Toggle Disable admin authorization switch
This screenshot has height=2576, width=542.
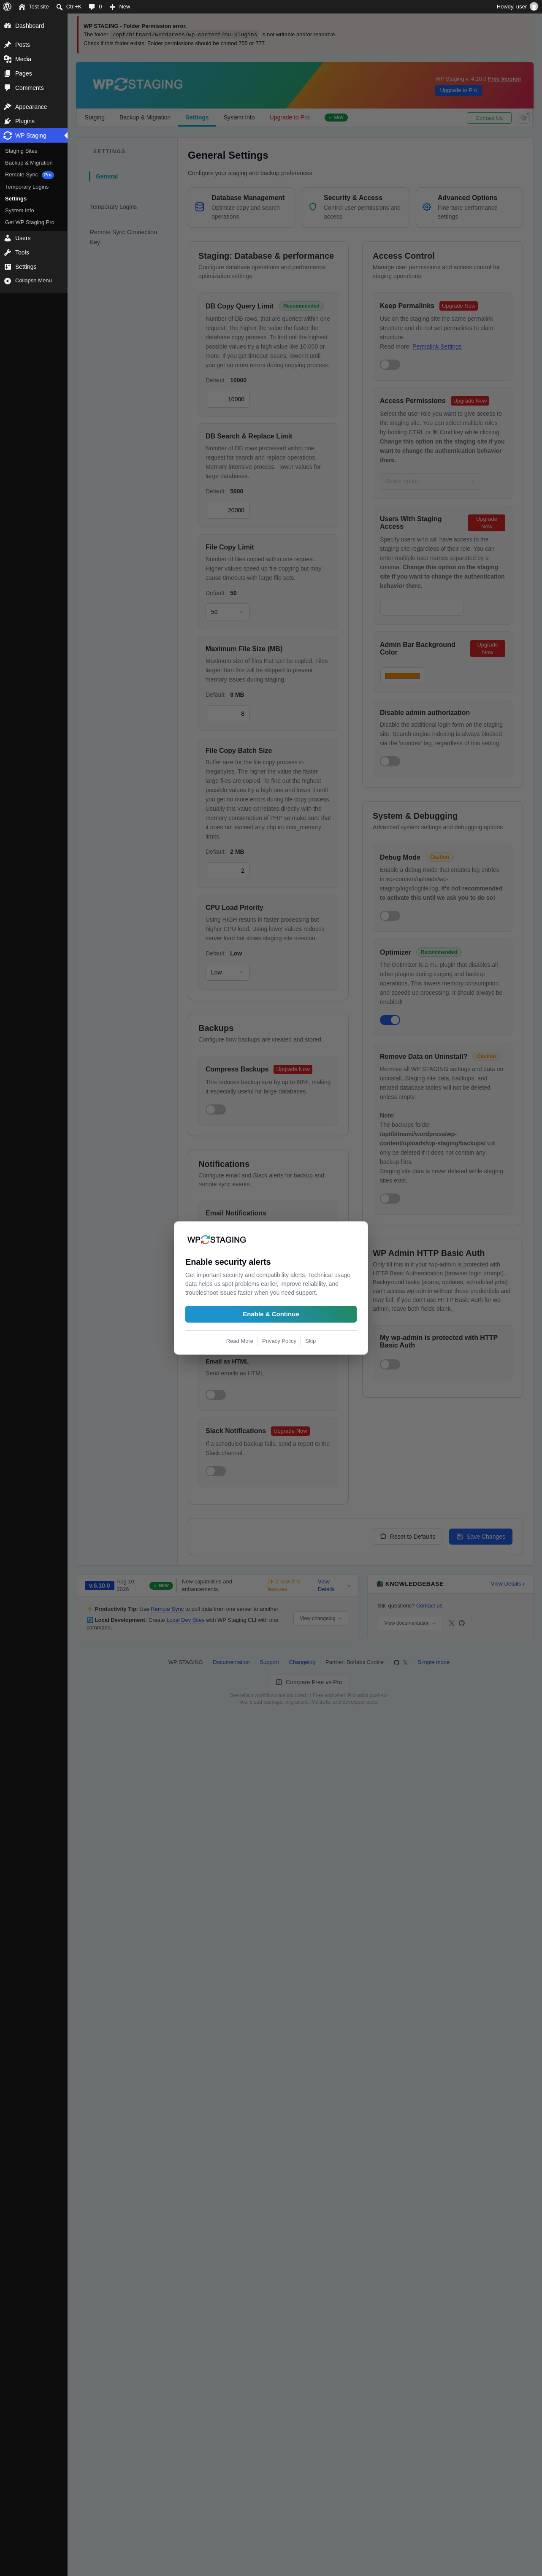(x=390, y=761)
